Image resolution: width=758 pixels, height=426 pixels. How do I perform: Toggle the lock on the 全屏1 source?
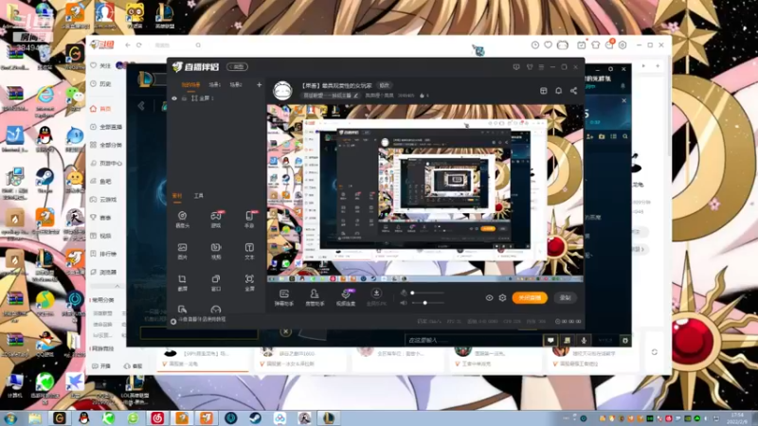[184, 98]
